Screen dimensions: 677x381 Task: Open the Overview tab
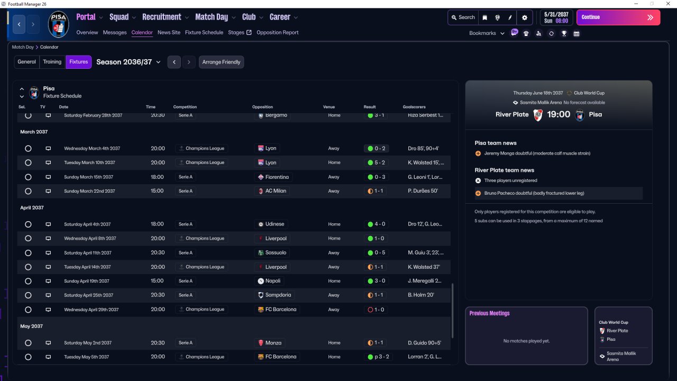(x=87, y=32)
